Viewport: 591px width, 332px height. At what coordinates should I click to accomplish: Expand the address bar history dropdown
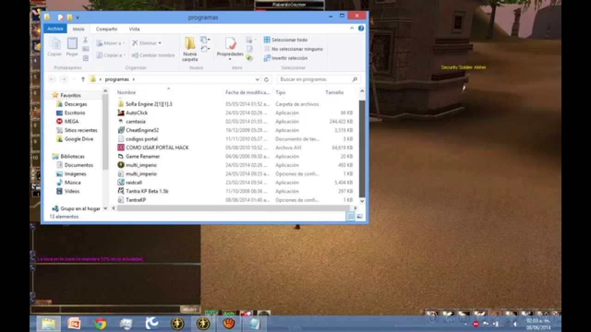tap(258, 79)
